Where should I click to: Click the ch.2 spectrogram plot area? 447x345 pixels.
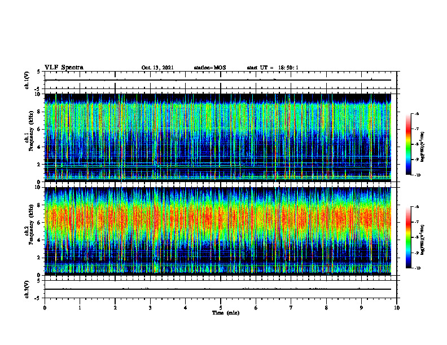coord(218,231)
